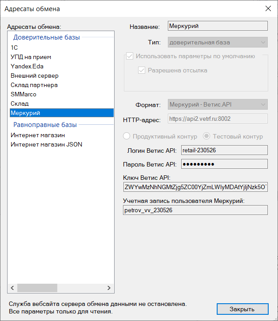Select Тестовый контур radio button
The width and height of the screenshot is (278, 321).
pos(207,136)
